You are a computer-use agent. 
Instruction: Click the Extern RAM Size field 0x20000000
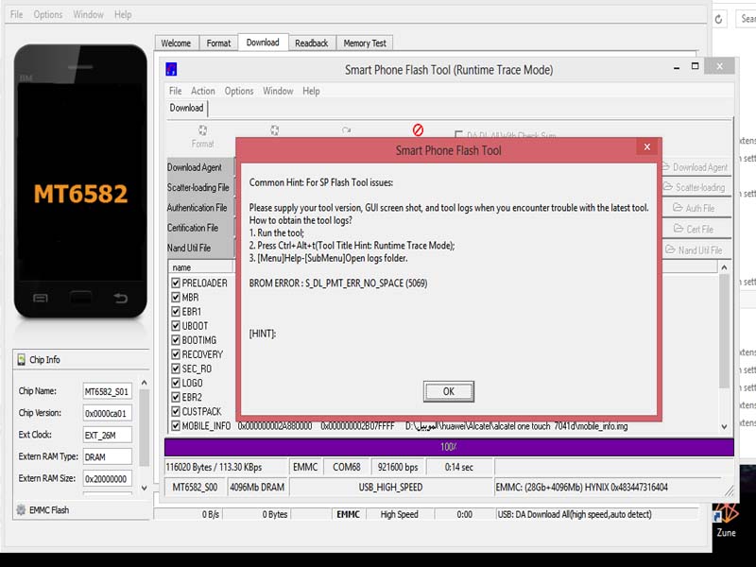point(107,479)
